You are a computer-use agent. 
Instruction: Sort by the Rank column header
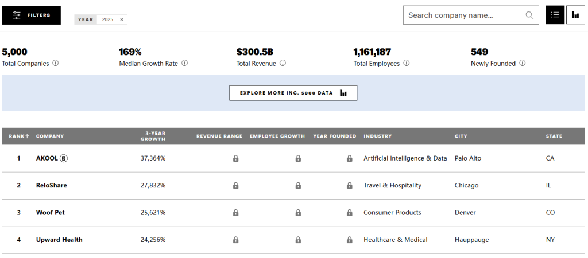[x=19, y=136]
